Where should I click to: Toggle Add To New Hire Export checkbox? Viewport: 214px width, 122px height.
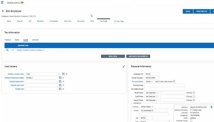pyautogui.click(x=174, y=81)
